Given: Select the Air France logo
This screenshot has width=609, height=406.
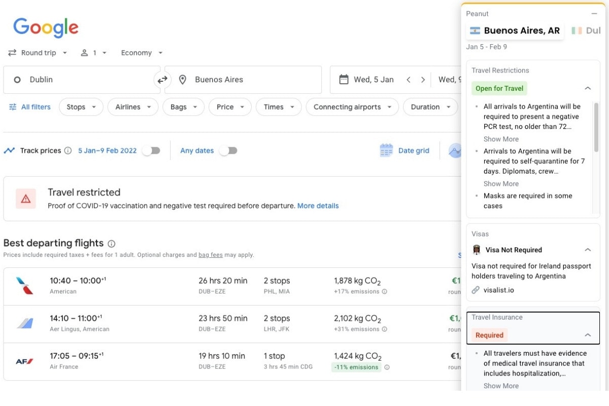Looking at the screenshot, I should pyautogui.click(x=24, y=361).
